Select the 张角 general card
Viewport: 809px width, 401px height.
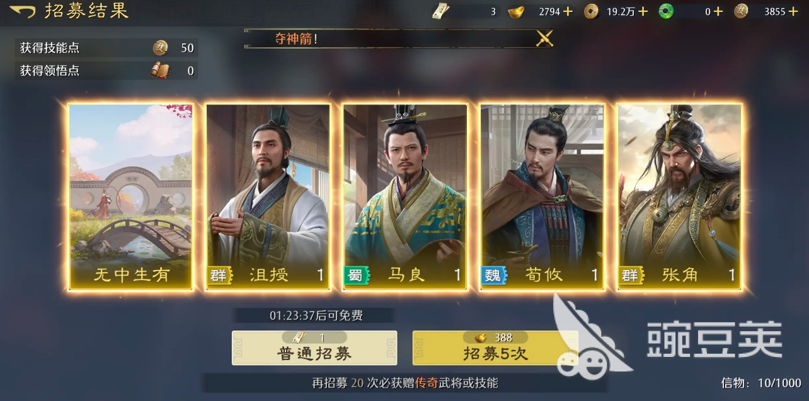tap(680, 197)
